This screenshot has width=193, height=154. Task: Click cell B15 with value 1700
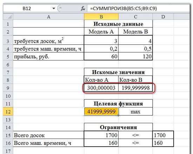101,135
